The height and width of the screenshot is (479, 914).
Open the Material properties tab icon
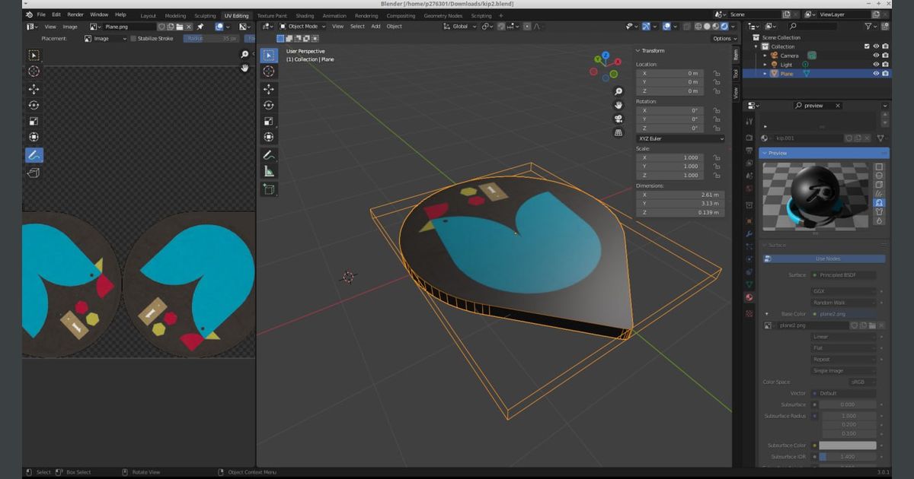click(x=749, y=297)
